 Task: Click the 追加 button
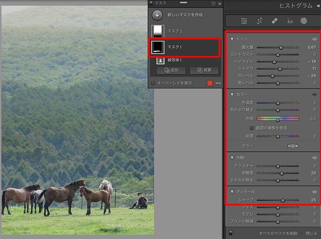171,70
